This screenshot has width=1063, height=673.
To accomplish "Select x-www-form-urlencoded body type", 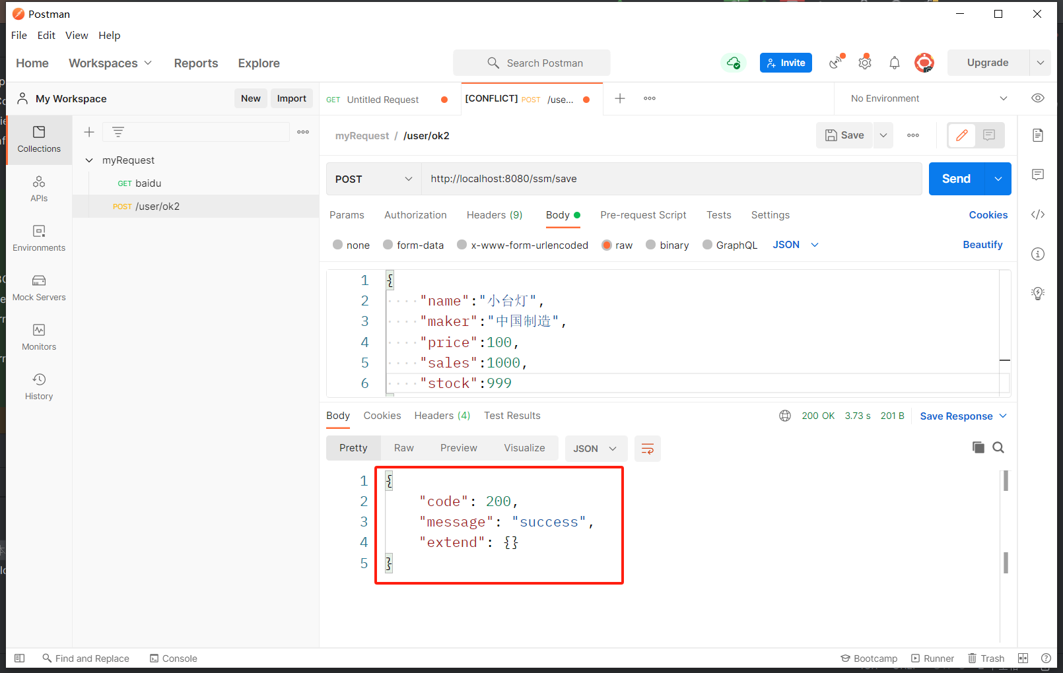I will [522, 245].
